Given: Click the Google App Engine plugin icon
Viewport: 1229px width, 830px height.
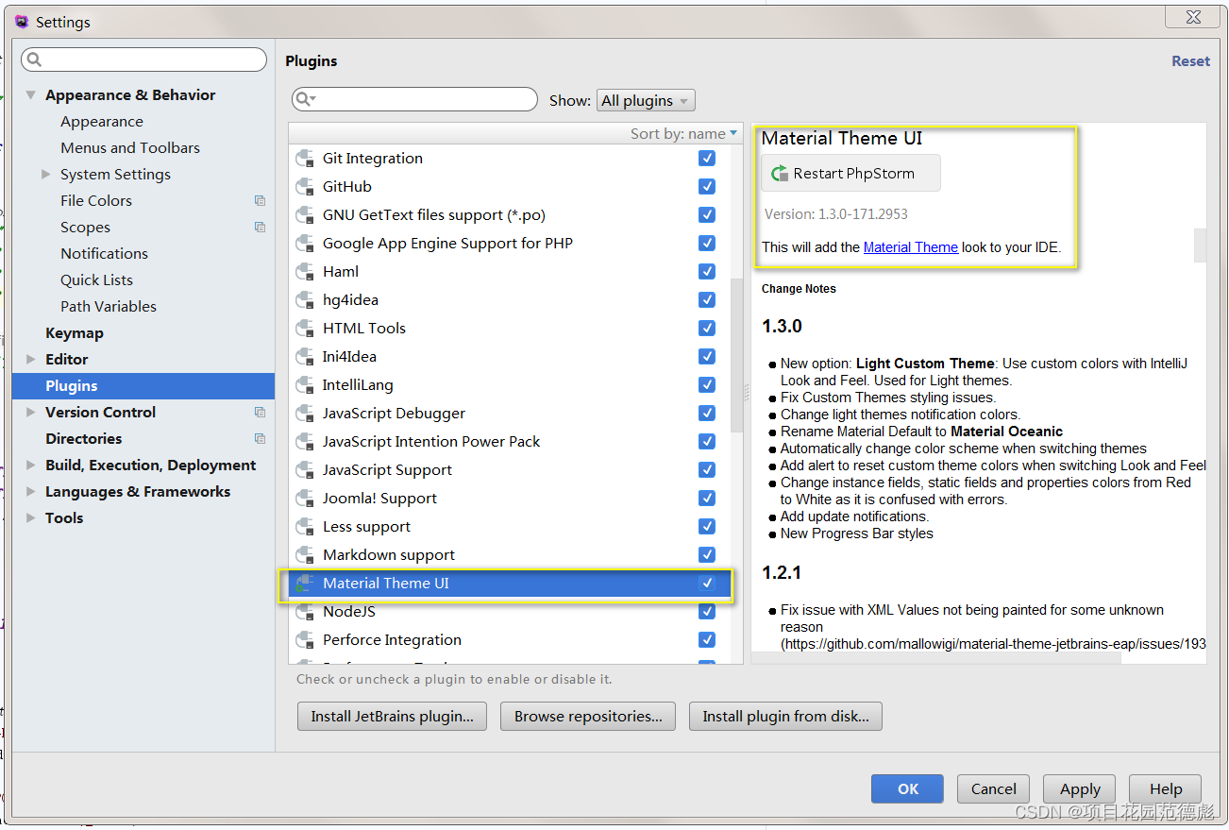Looking at the screenshot, I should [x=305, y=244].
